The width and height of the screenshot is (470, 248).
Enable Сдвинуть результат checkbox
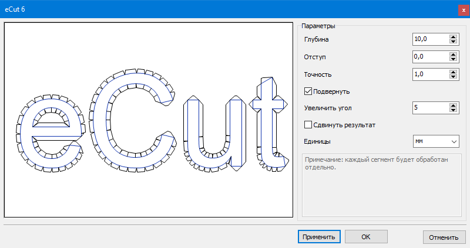point(308,125)
